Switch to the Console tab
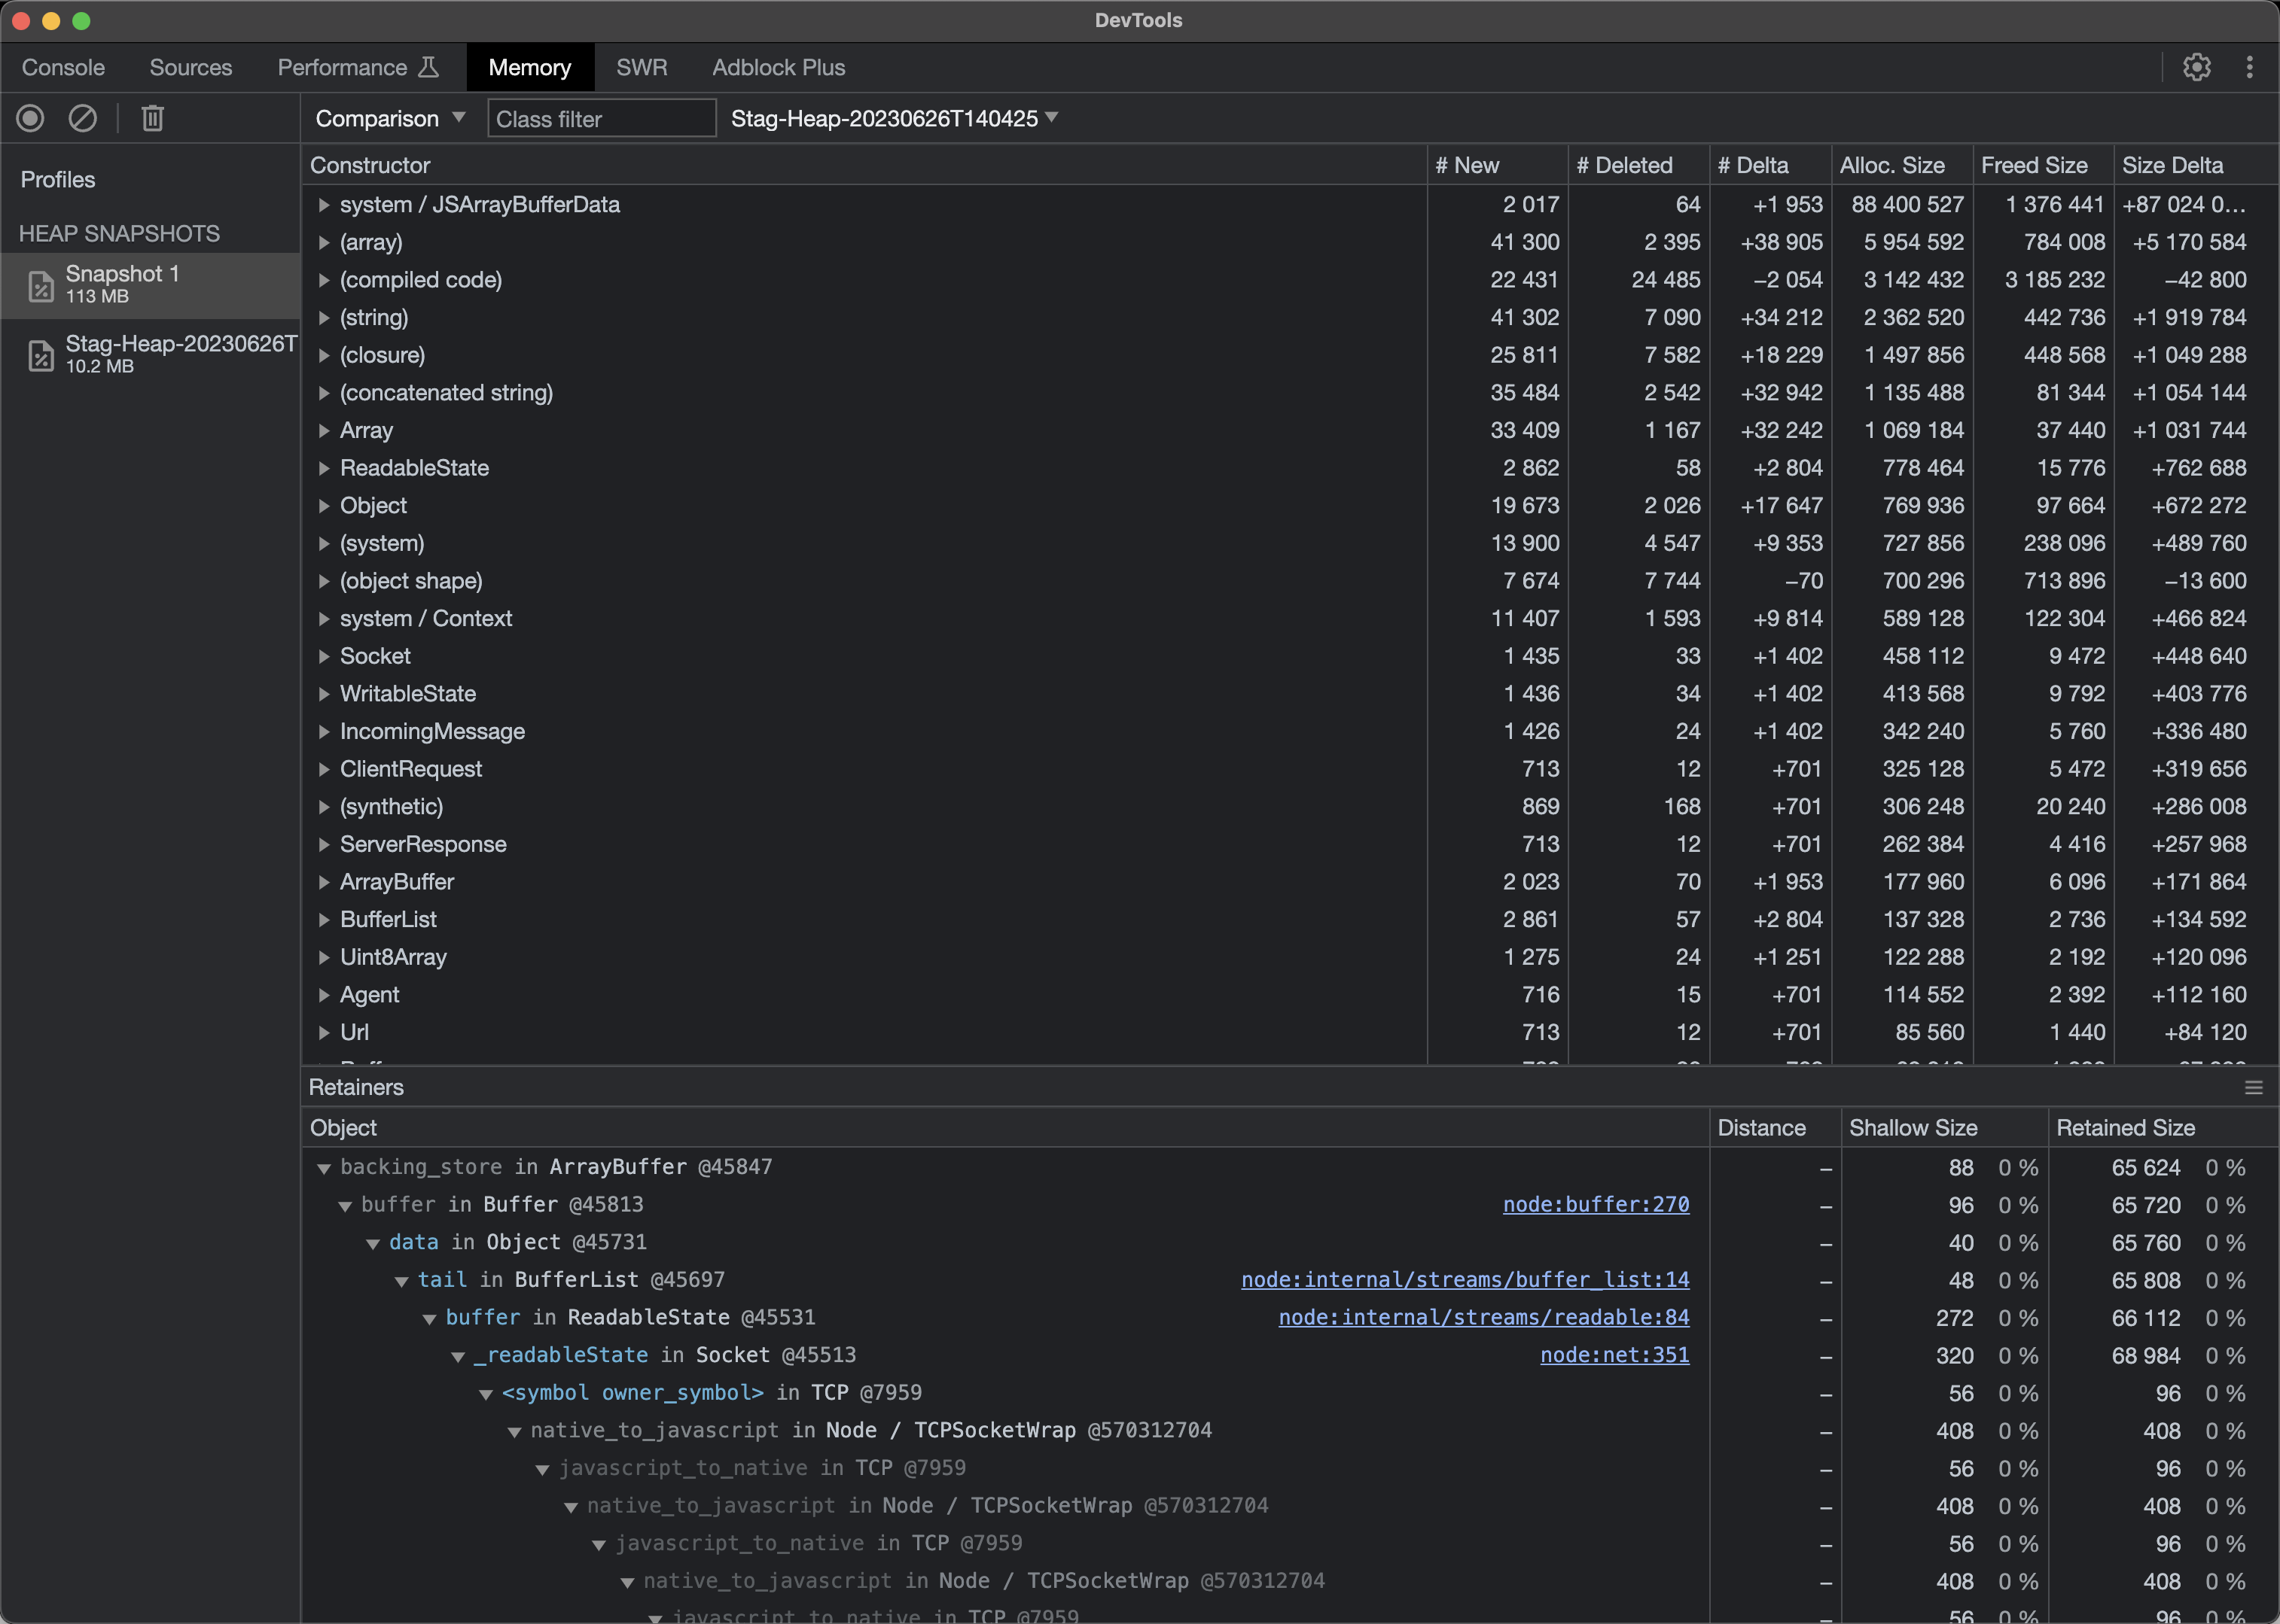The image size is (2280, 1624). [63, 67]
